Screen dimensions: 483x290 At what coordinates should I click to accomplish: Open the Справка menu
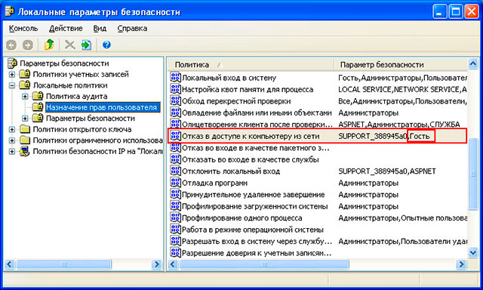click(x=132, y=29)
